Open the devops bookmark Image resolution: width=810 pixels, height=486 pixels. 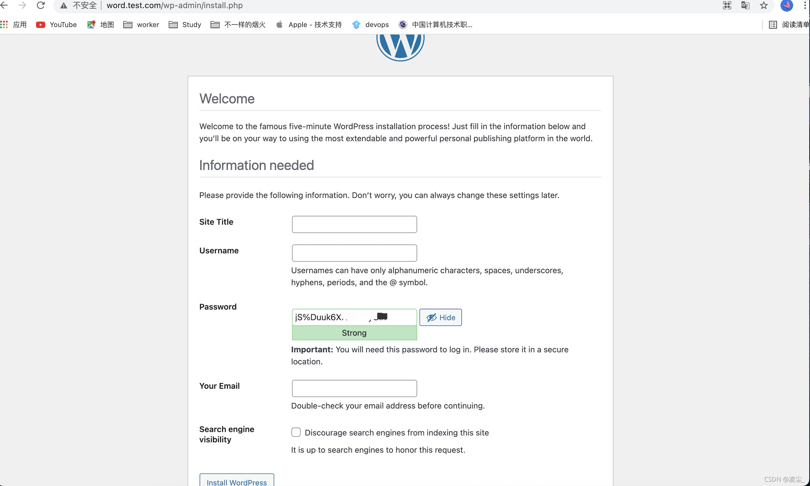[370, 24]
